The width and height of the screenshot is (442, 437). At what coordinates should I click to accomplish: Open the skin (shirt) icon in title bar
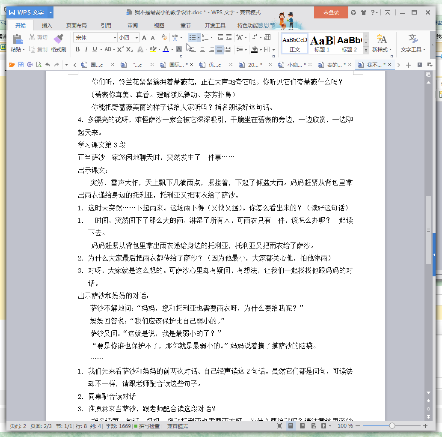click(363, 12)
